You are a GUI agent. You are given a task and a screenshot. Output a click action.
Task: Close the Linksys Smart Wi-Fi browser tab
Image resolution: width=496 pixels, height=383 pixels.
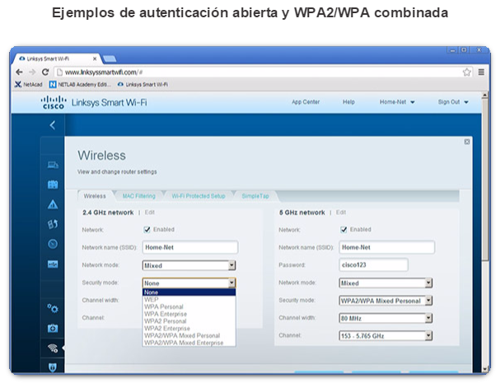coord(95,58)
